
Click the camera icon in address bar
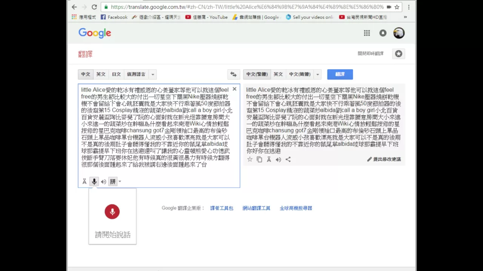[389, 7]
